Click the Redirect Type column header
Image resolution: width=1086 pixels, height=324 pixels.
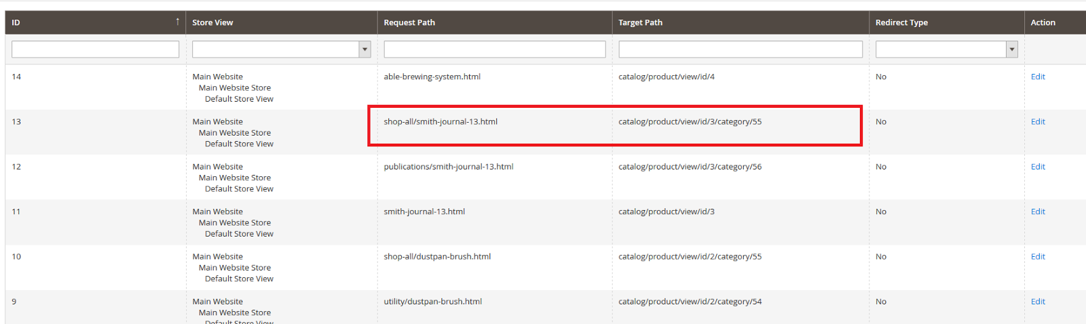tap(946, 22)
